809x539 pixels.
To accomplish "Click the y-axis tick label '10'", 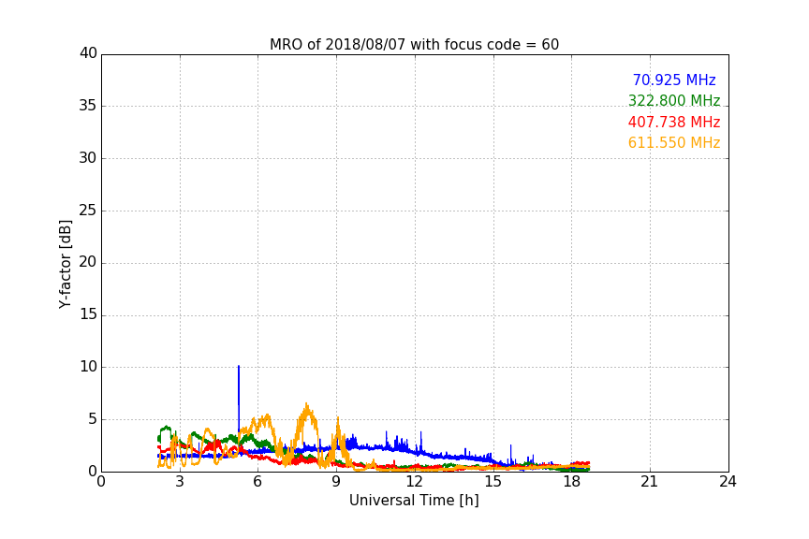I will [88, 367].
